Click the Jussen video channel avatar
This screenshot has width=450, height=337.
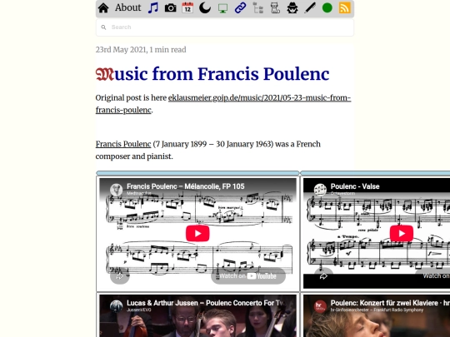click(116, 306)
